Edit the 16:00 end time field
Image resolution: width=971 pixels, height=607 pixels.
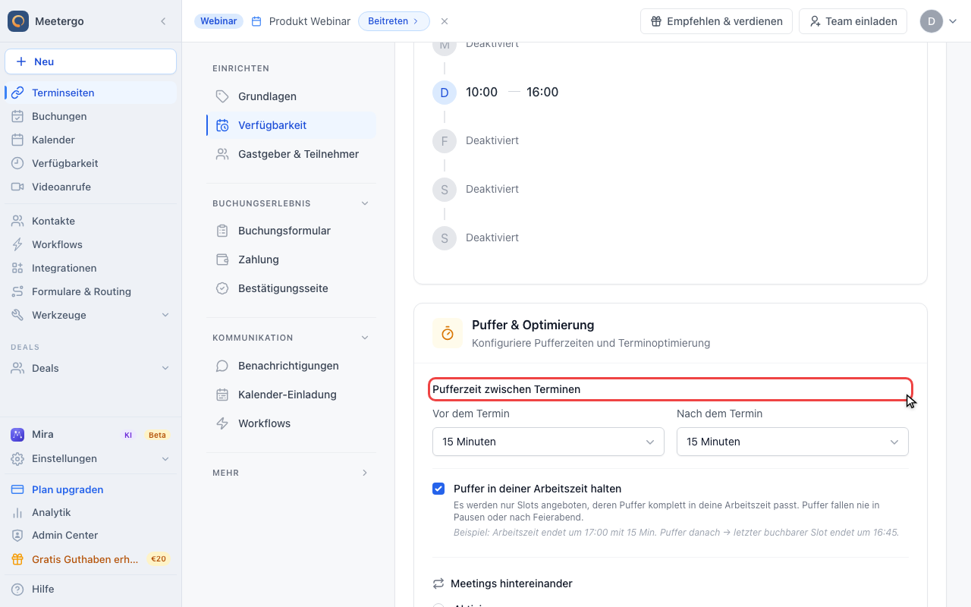[542, 93]
